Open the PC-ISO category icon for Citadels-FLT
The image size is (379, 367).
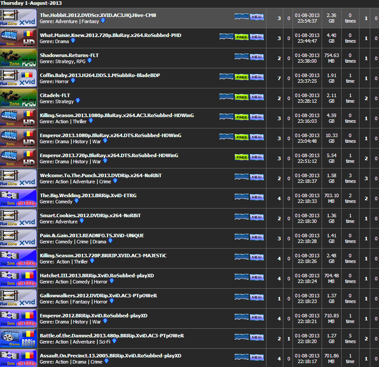point(19,98)
